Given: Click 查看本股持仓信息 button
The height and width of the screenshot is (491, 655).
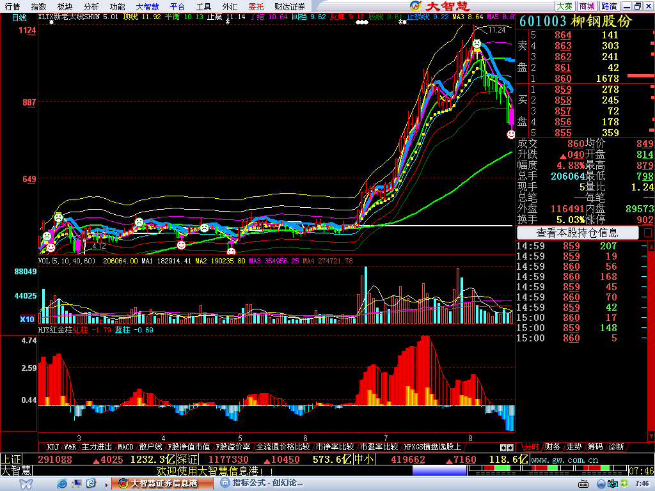Looking at the screenshot, I should tap(578, 233).
